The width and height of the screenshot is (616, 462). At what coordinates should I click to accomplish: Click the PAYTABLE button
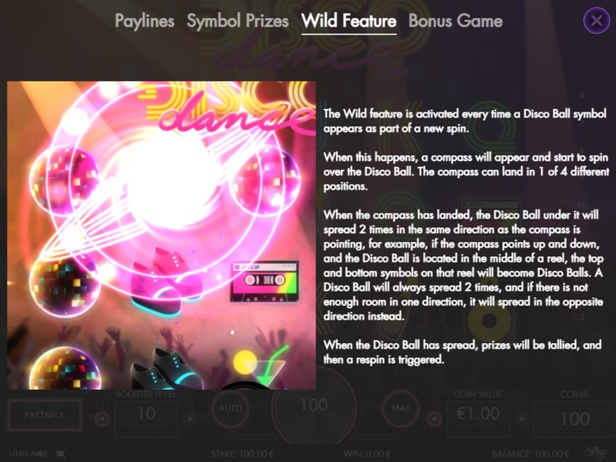click(x=44, y=415)
